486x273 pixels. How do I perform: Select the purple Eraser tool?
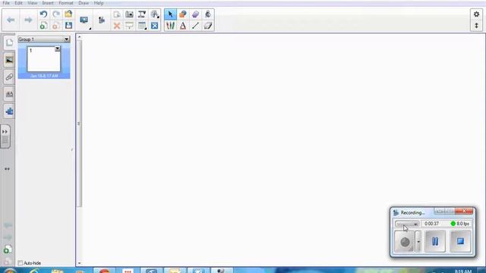[195, 14]
